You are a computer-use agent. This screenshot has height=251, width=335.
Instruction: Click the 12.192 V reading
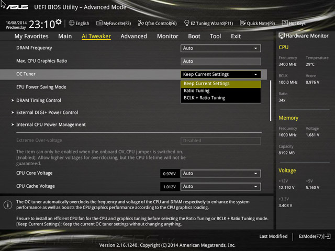click(x=286, y=188)
